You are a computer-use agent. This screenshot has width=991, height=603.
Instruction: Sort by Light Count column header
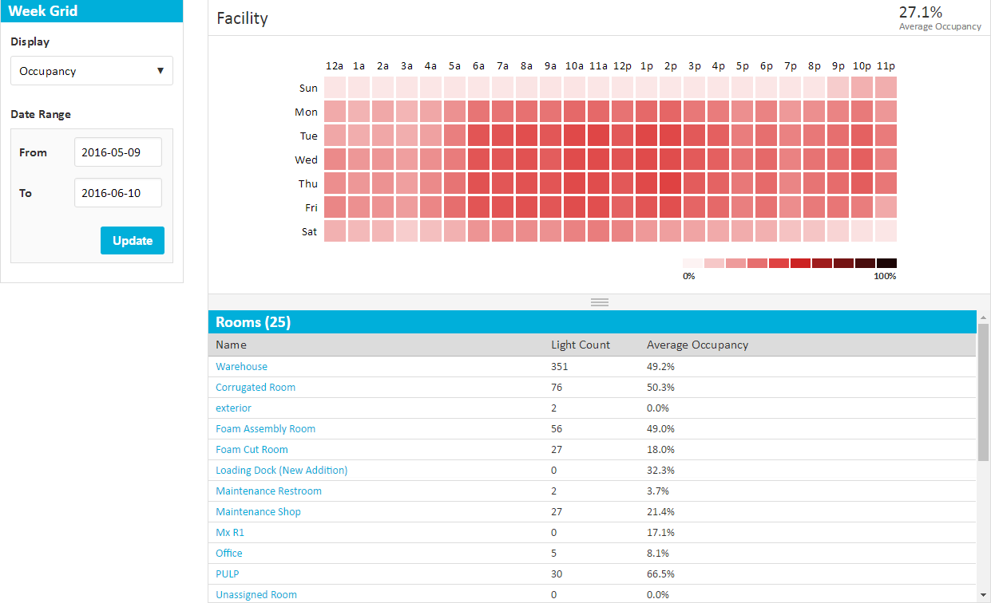[580, 345]
